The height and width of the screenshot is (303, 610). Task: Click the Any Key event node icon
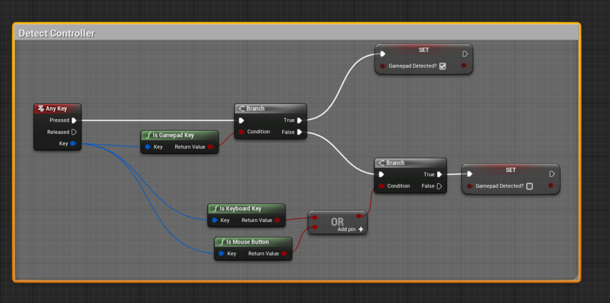coord(41,109)
